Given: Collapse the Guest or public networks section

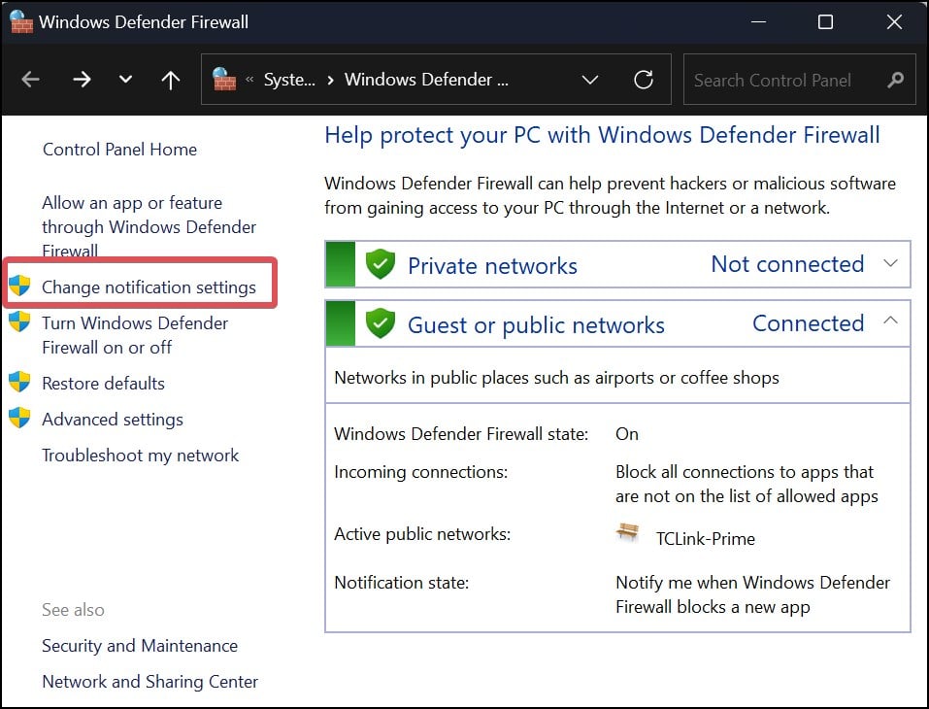Looking at the screenshot, I should click(891, 321).
